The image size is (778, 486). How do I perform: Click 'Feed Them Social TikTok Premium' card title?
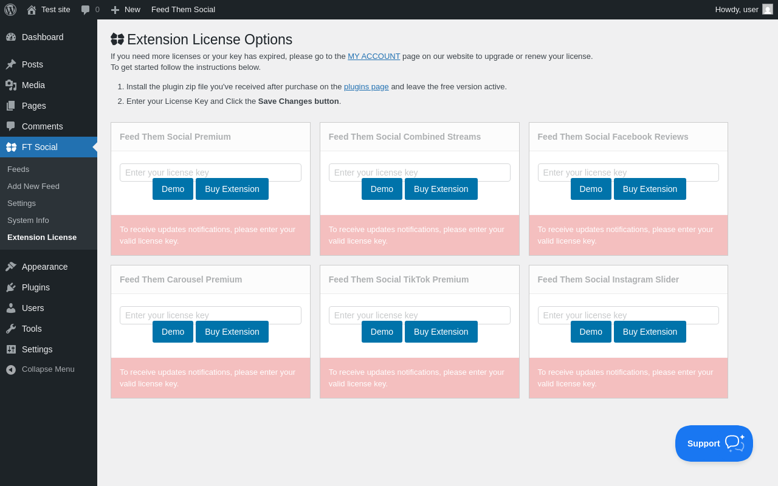(399, 279)
